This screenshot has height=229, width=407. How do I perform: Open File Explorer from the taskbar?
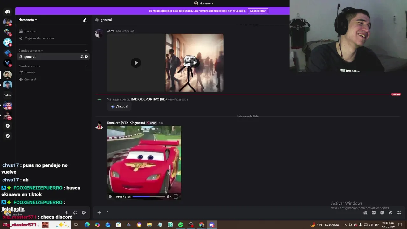(149, 225)
